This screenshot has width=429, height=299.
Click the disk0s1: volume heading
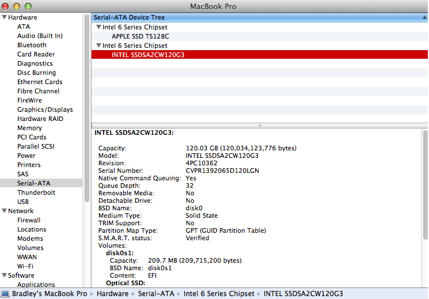[x=120, y=253]
